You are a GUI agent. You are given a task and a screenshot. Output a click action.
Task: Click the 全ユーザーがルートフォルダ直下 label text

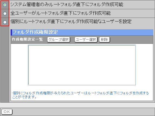[x=60, y=13]
